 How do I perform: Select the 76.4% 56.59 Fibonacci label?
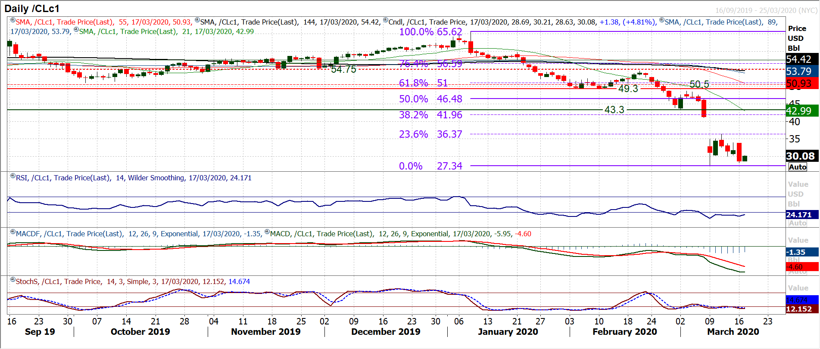[x=430, y=64]
